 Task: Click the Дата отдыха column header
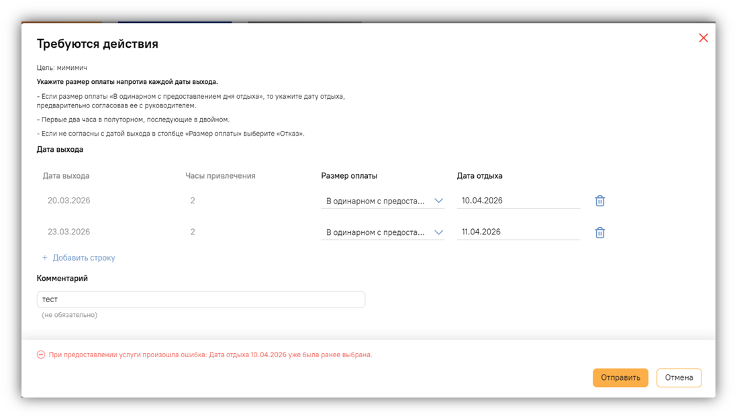point(479,176)
